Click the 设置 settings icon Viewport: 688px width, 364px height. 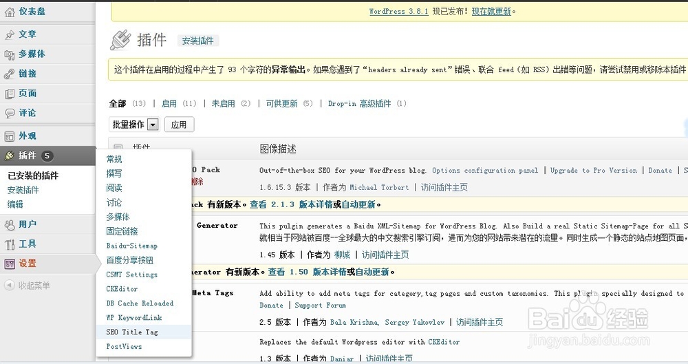9,264
